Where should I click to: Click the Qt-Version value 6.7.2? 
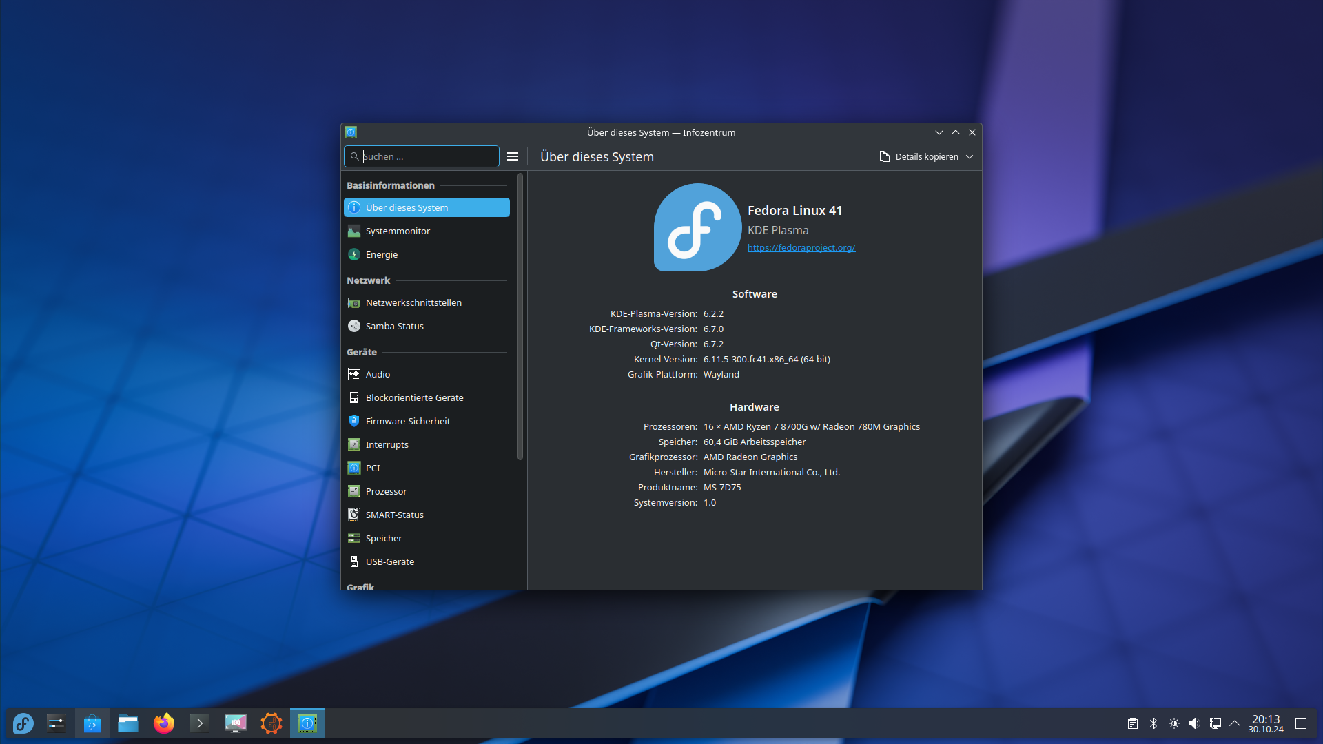pyautogui.click(x=713, y=344)
